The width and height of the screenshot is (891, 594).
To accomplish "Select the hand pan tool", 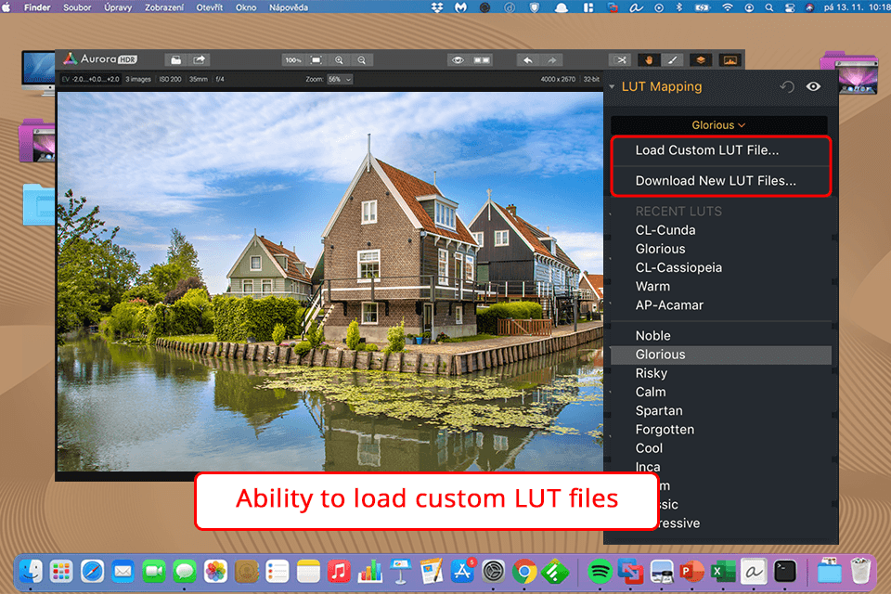I will [649, 59].
